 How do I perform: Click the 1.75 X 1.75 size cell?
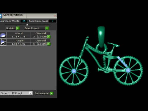(18, 37)
